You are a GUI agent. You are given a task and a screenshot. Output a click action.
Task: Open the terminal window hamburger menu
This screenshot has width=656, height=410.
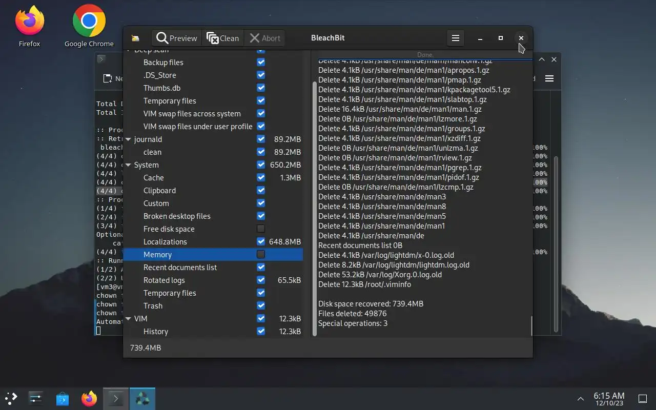pyautogui.click(x=549, y=78)
